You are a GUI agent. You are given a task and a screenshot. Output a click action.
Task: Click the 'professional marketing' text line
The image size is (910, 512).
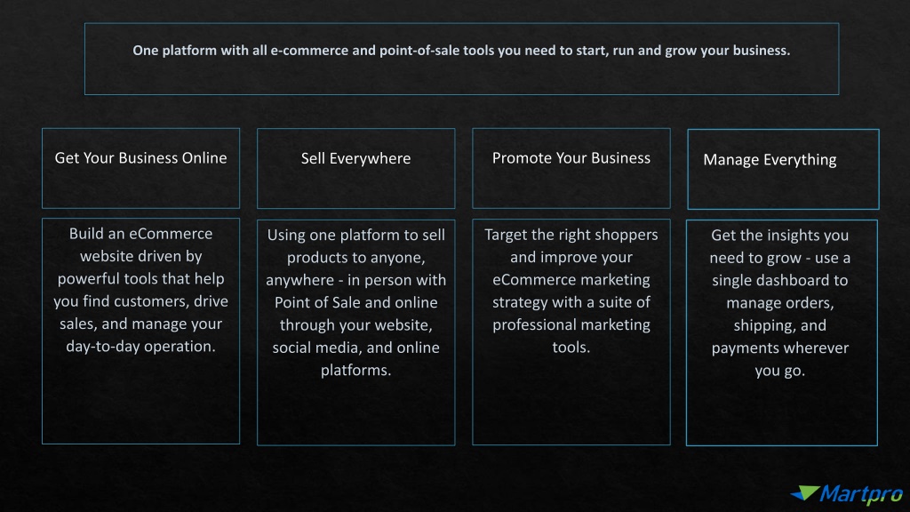pyautogui.click(x=571, y=324)
